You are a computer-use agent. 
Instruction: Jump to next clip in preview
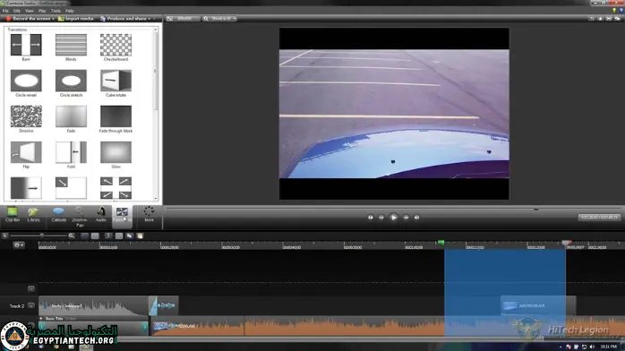coord(416,218)
